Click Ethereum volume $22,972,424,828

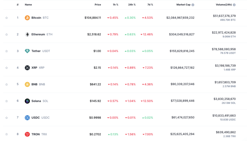coord(224,33)
